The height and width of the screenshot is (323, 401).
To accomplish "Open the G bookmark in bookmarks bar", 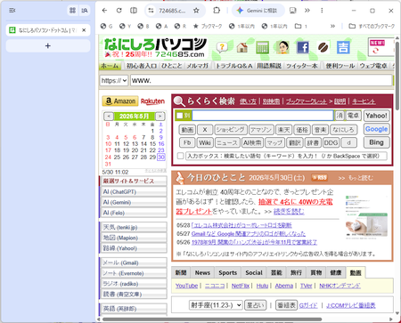I will coord(106,26).
